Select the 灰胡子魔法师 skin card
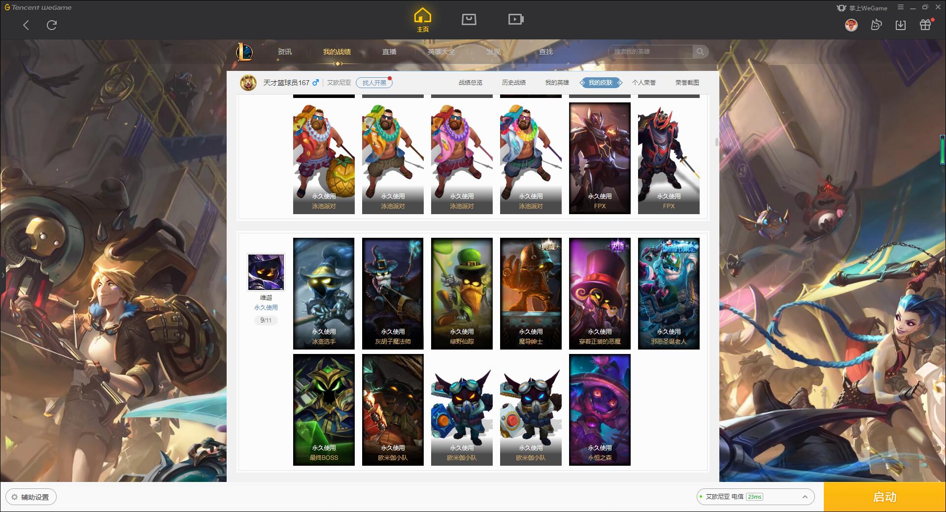Screen dimensions: 946x512 click(x=393, y=293)
